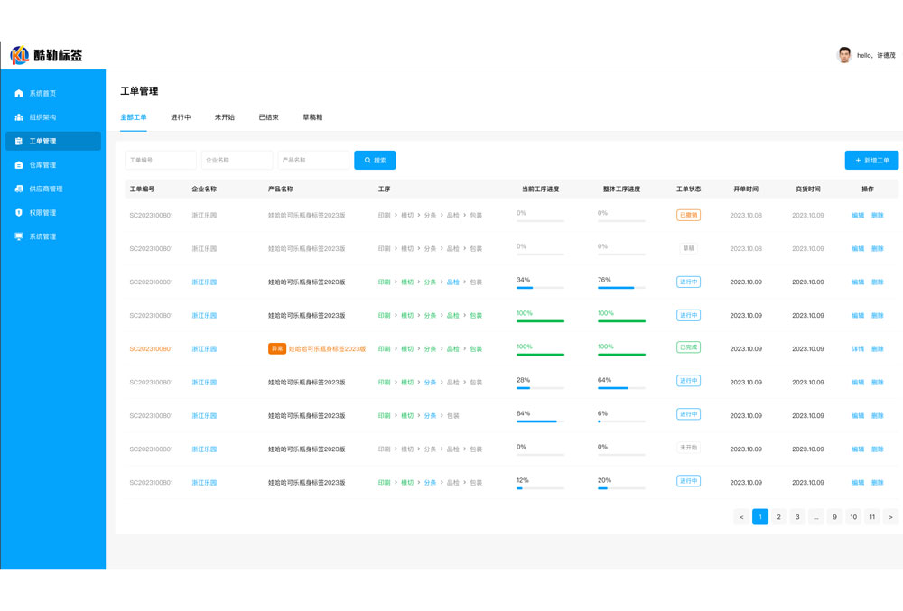Go to next page with the > arrow
The width and height of the screenshot is (903, 611).
(x=890, y=517)
